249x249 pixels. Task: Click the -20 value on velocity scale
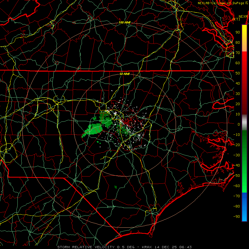pyautogui.click(x=237, y=145)
